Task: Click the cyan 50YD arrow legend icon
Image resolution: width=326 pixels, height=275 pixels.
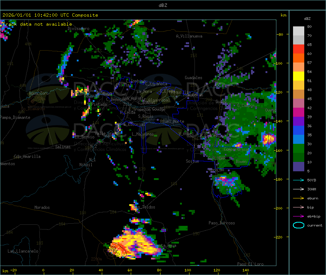Action: click(x=298, y=180)
